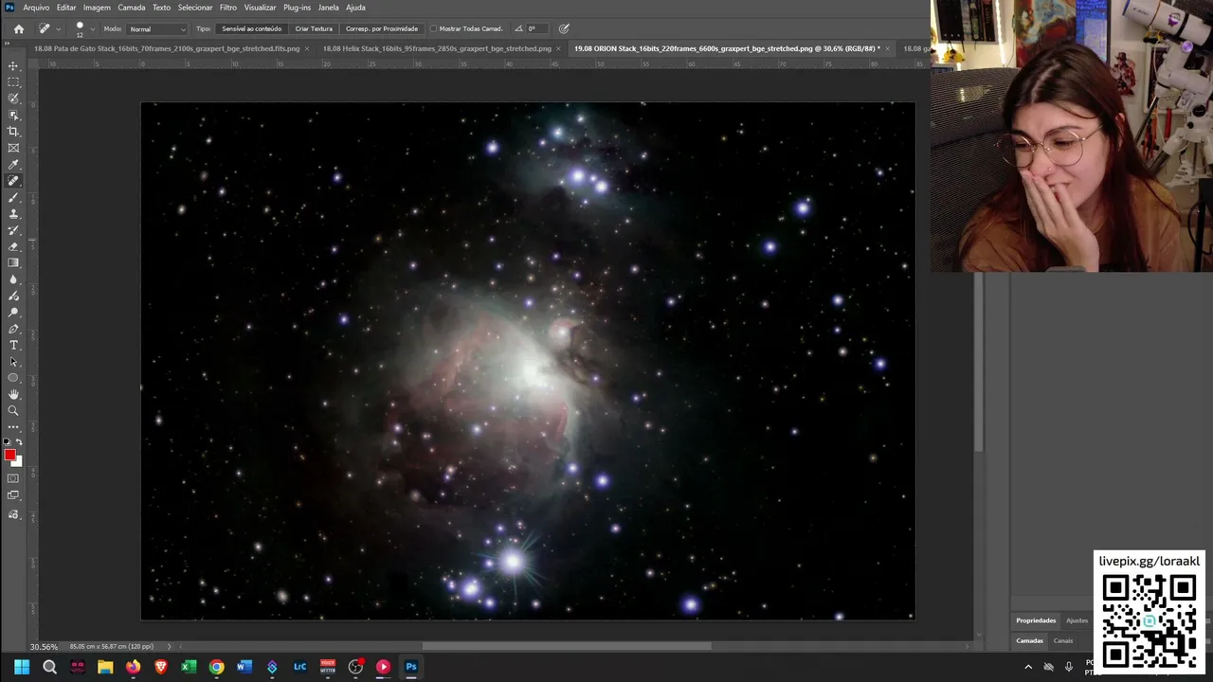Select the Eraser tool
1213x682 pixels.
(x=13, y=246)
